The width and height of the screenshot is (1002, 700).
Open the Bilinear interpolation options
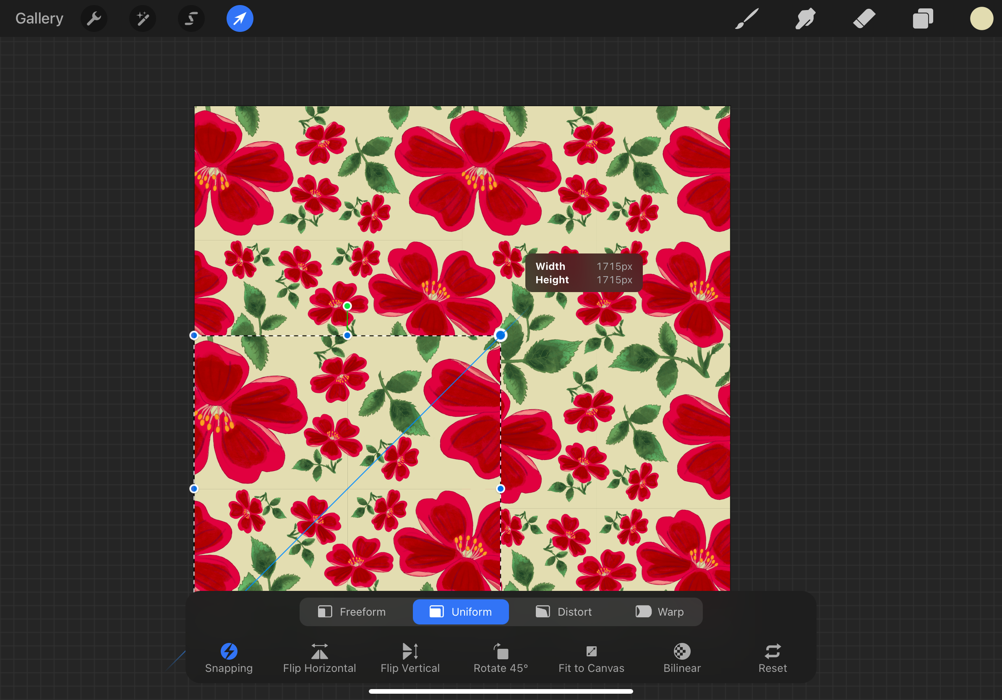682,658
